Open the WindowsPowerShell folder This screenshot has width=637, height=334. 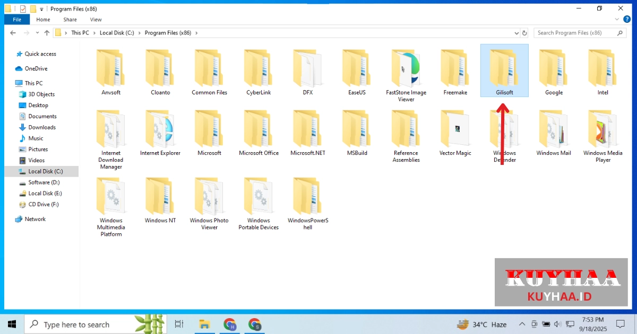pyautogui.click(x=308, y=204)
